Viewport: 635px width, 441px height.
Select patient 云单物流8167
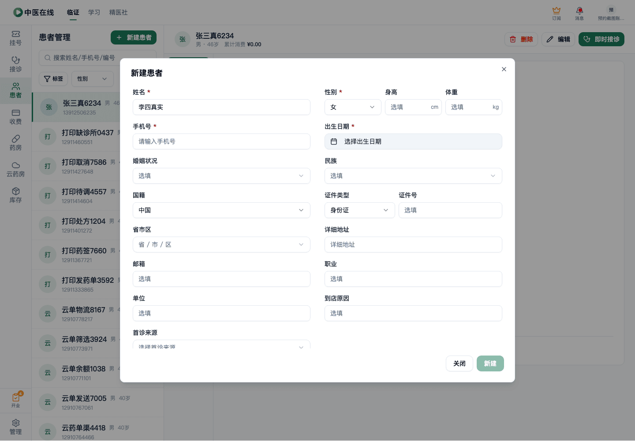(x=76, y=314)
